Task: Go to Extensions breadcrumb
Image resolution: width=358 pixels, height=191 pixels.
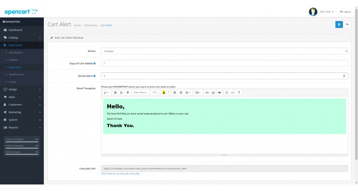Action: pos(91,25)
